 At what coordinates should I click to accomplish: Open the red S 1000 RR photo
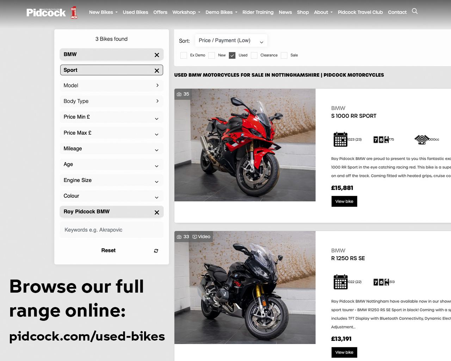[245, 145]
